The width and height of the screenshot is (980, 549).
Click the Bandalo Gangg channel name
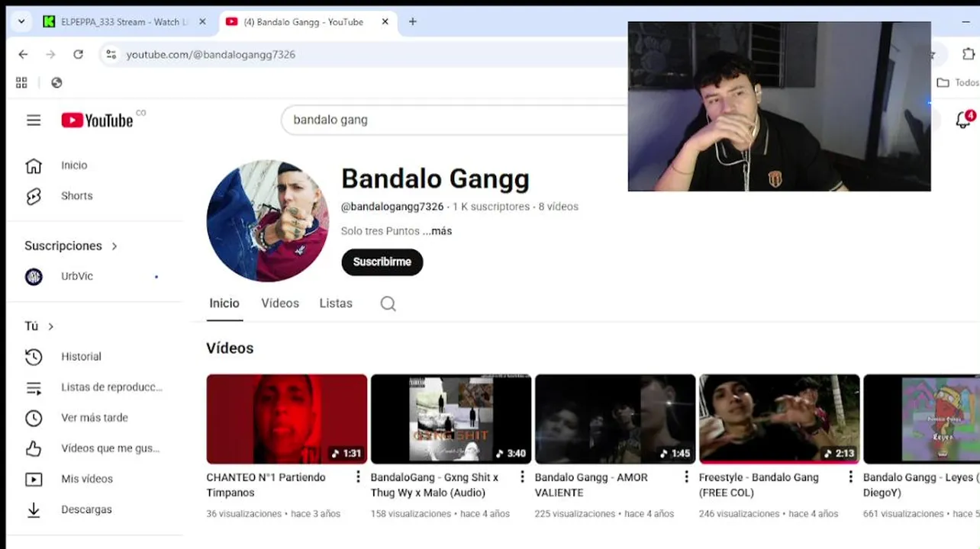coord(435,178)
